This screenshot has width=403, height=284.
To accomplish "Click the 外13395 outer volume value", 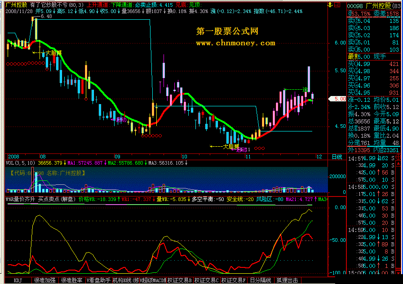I will pyautogui.click(x=359, y=150).
